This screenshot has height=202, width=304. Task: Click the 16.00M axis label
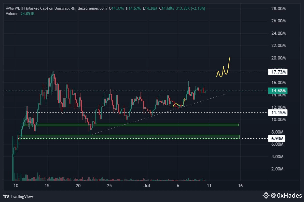pos(278,83)
